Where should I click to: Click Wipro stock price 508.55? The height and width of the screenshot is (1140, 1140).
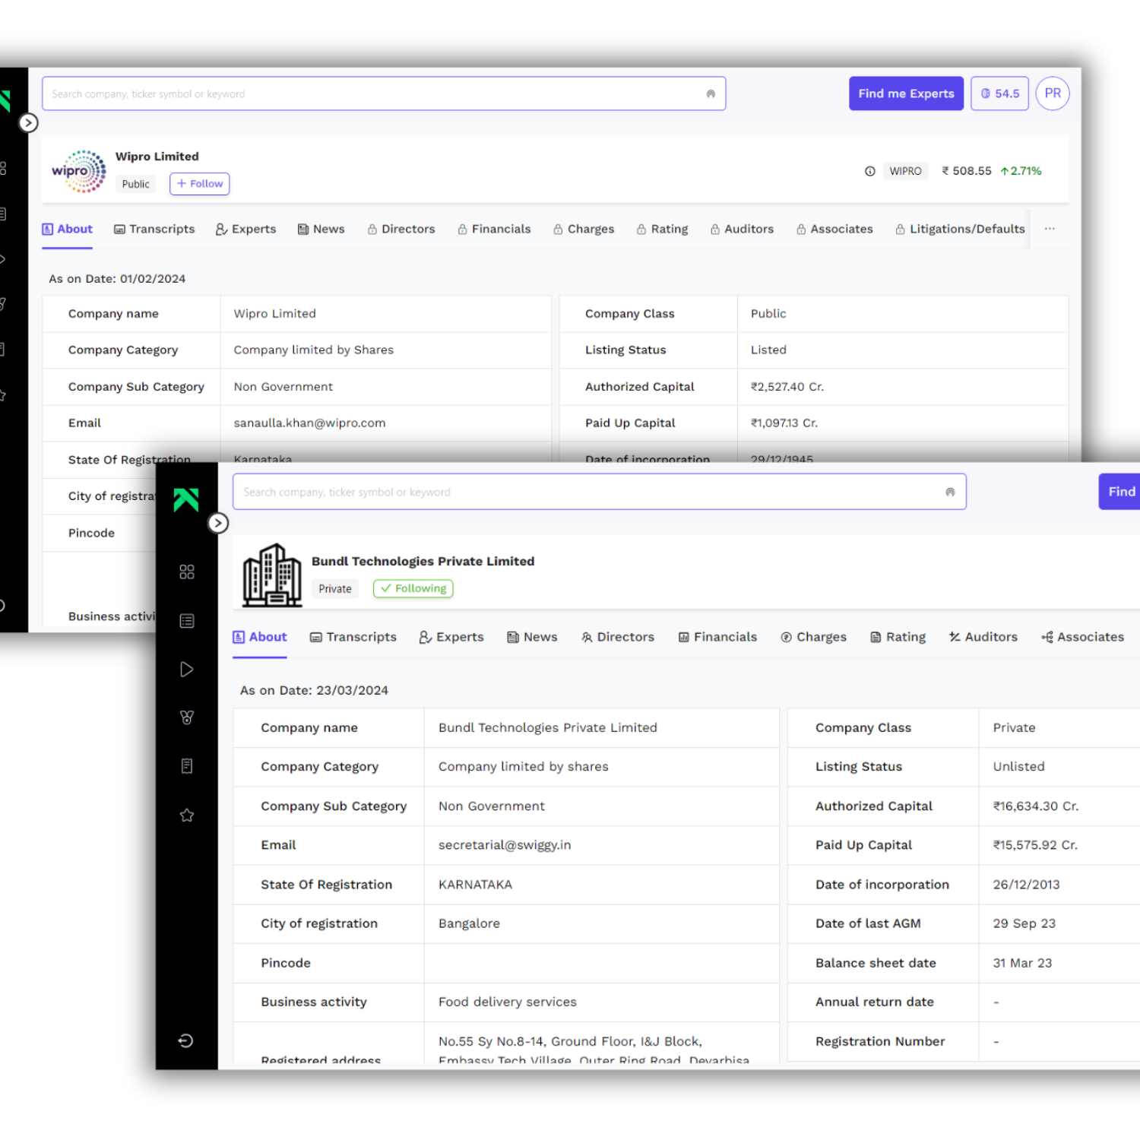[x=967, y=171]
